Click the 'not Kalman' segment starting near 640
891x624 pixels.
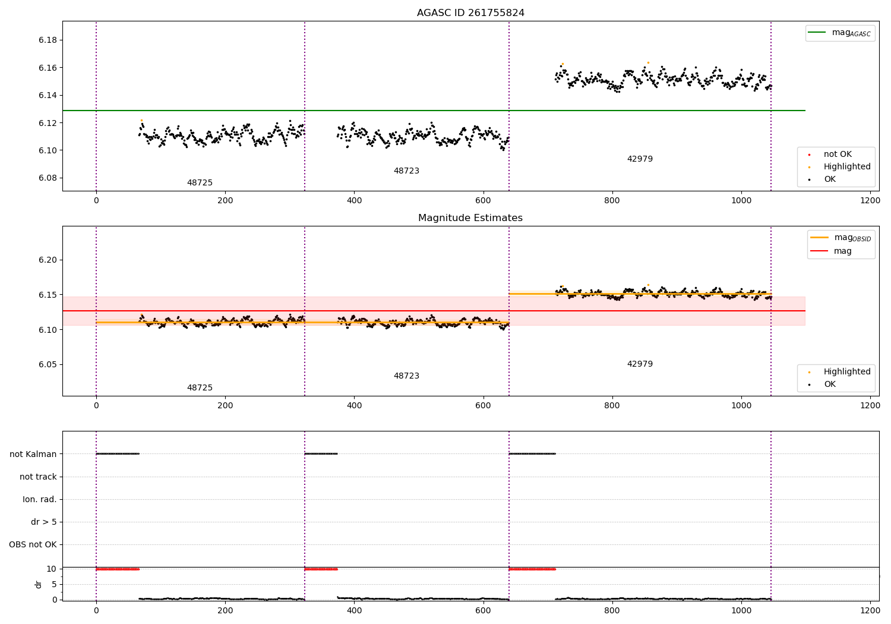pos(532,454)
